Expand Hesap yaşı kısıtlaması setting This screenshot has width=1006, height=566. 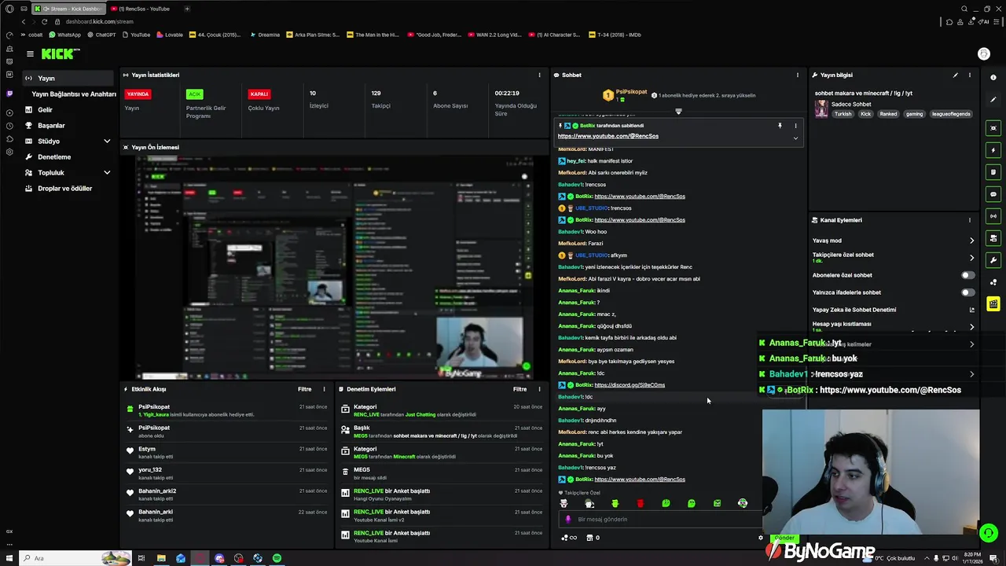894,326
